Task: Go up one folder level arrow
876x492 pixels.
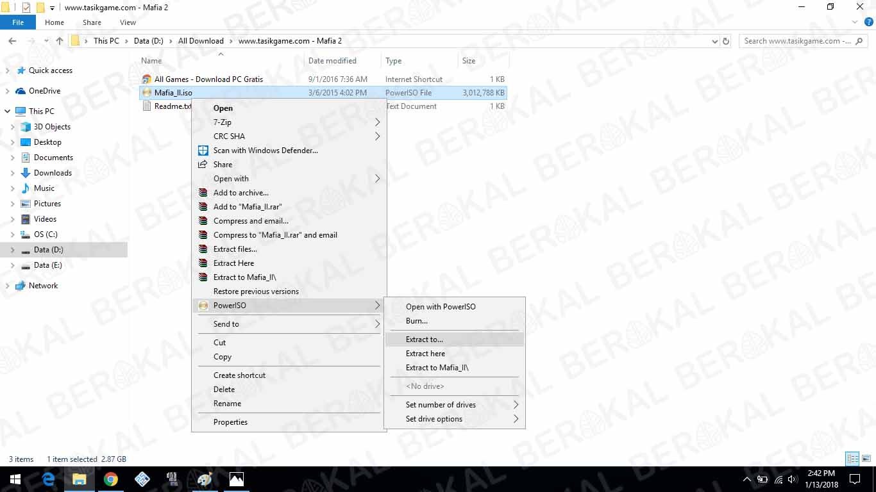Action: 60,41
